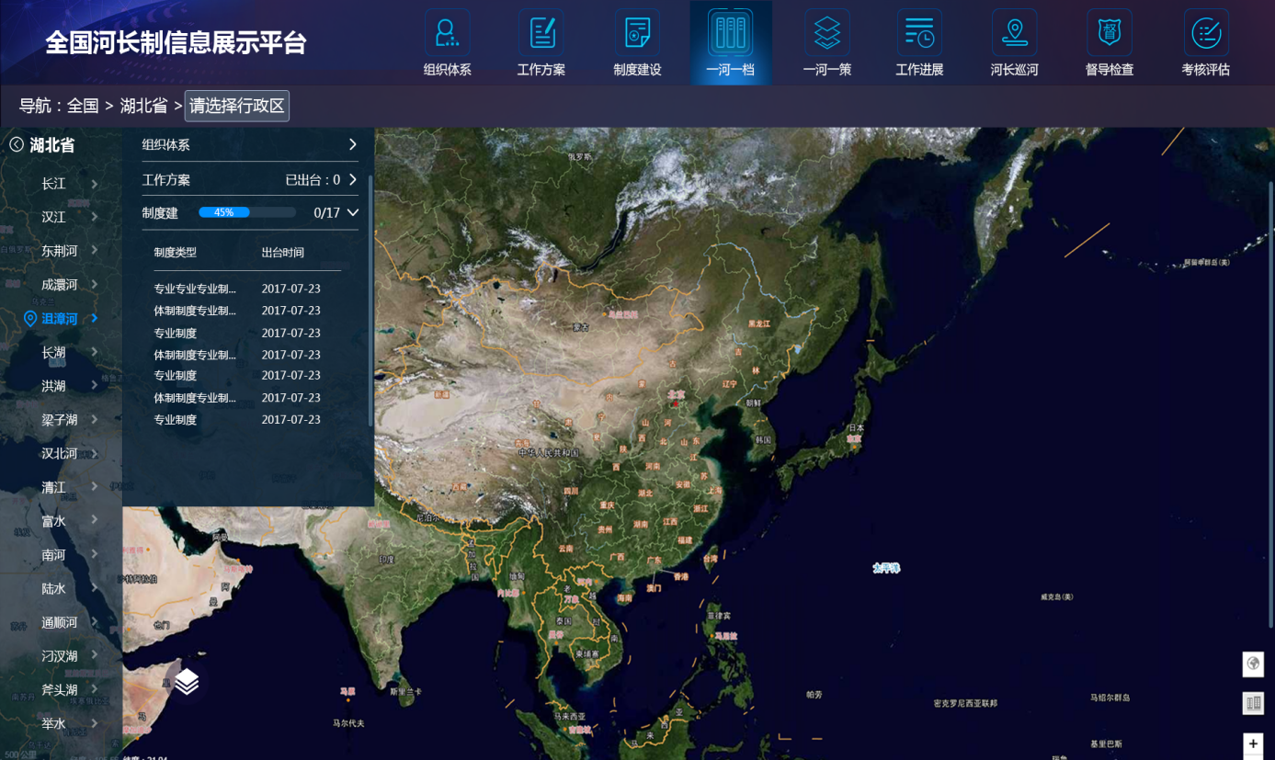Open the 工作进展 module
This screenshot has width=1275, height=760.
coord(919,43)
